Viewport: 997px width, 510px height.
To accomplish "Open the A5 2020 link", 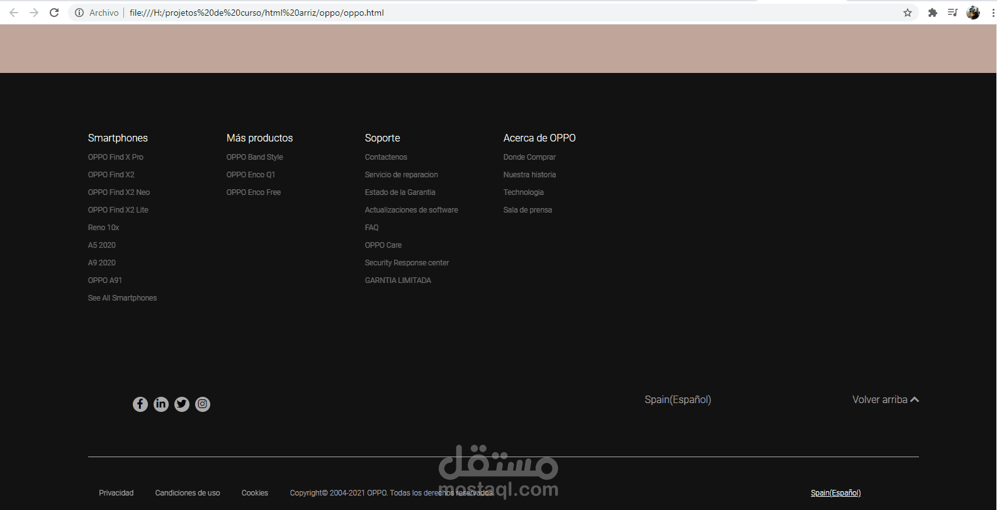I will tap(102, 245).
